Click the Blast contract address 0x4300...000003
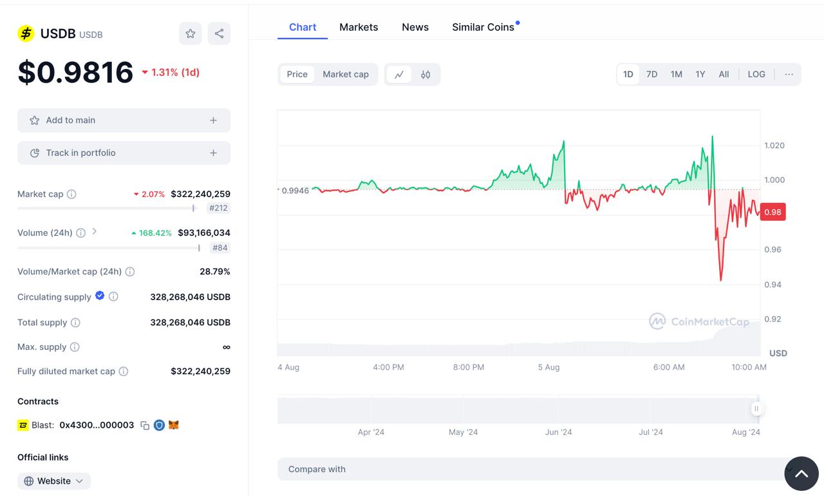This screenshot has height=496, width=824. pos(97,425)
